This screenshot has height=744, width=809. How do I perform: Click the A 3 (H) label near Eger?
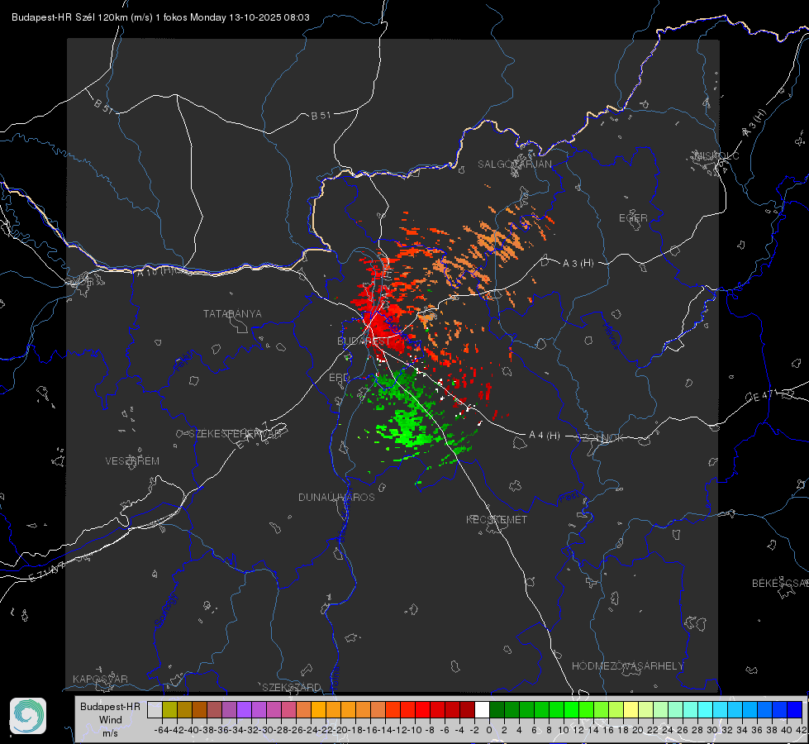(x=578, y=263)
